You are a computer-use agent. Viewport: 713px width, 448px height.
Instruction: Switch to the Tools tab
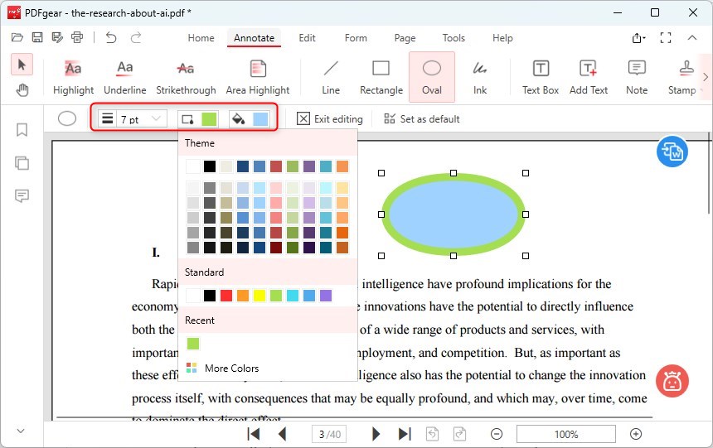(454, 38)
